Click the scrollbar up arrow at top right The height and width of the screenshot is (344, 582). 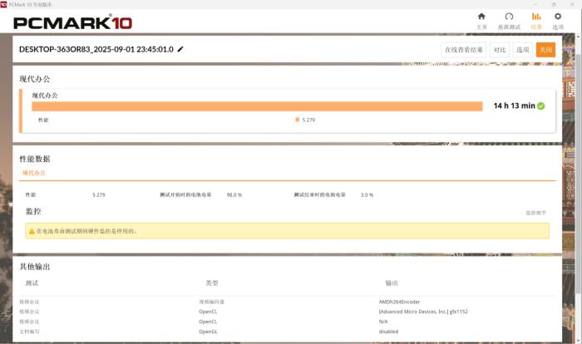pyautogui.click(x=577, y=37)
